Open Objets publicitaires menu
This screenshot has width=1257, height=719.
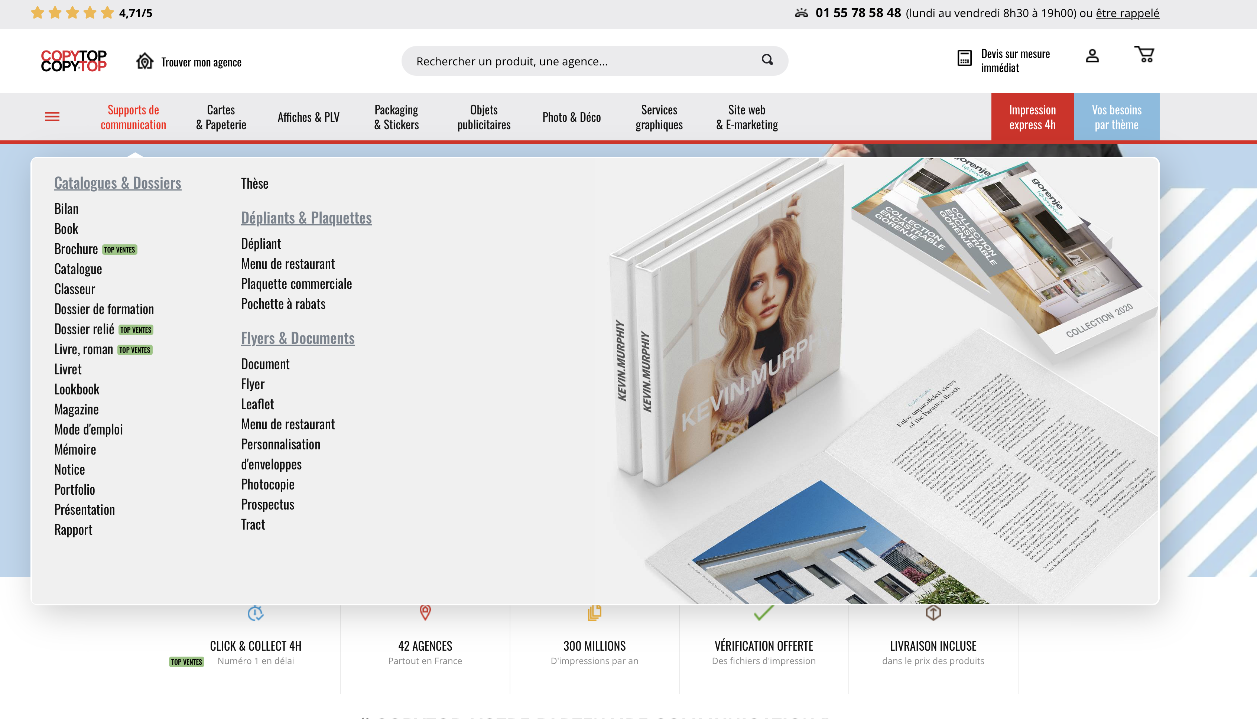coord(484,117)
